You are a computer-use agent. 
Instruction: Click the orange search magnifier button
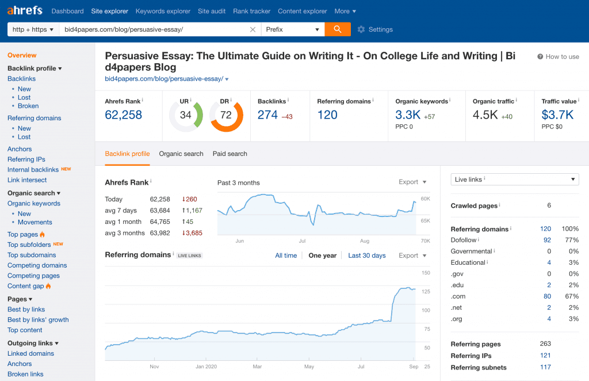tap(338, 29)
